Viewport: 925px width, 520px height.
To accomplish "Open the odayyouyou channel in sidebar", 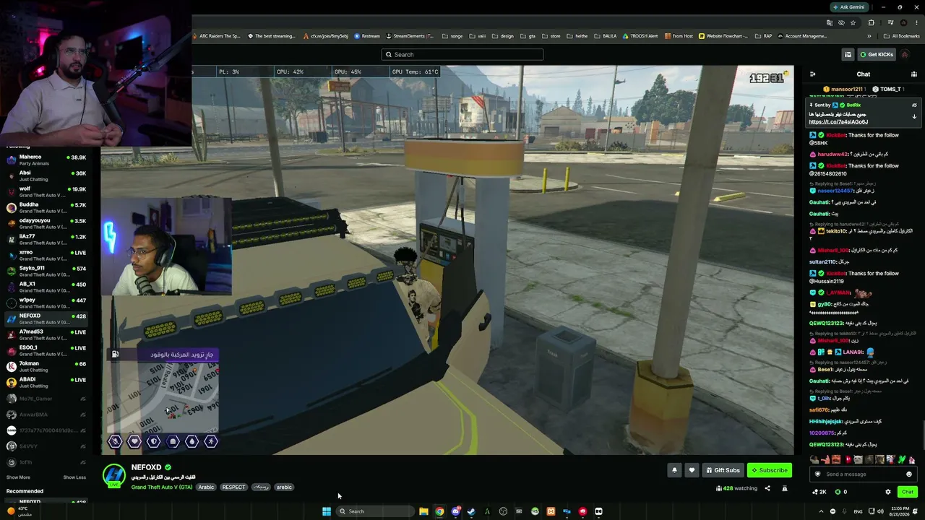I will [46, 223].
